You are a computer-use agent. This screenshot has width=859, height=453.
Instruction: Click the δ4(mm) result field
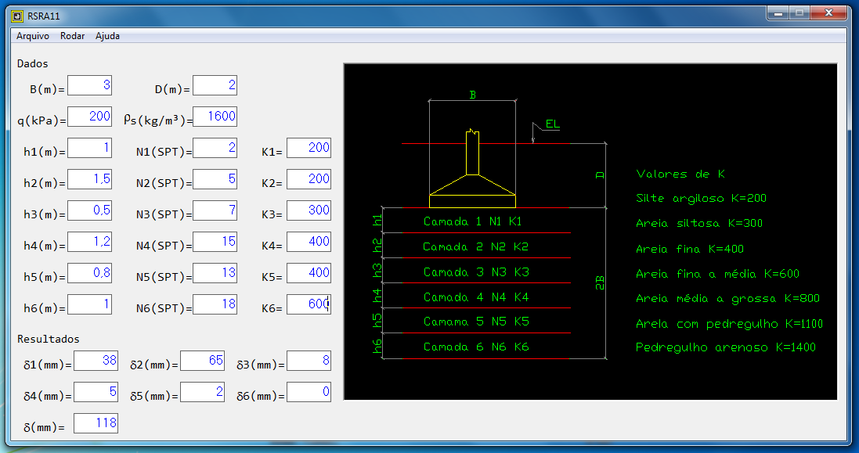96,392
